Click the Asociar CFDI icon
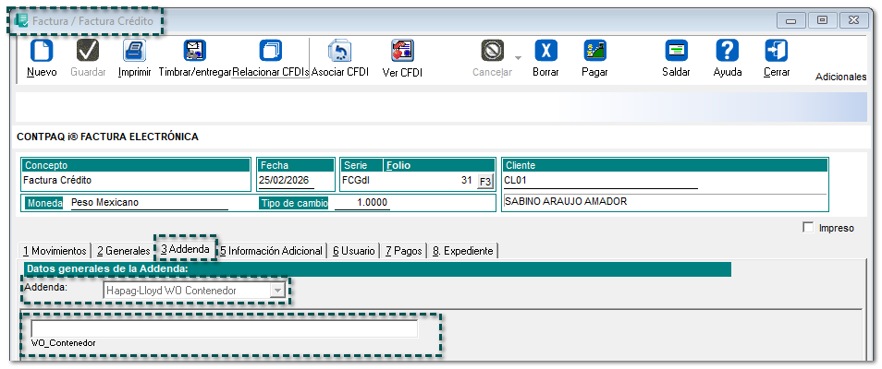Image resolution: width=882 pixels, height=369 pixels. pyautogui.click(x=340, y=51)
